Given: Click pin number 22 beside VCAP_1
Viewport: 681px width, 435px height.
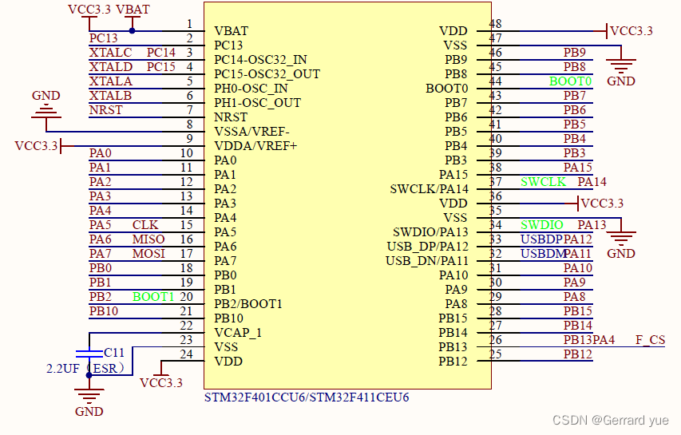Looking at the screenshot, I should [x=186, y=325].
